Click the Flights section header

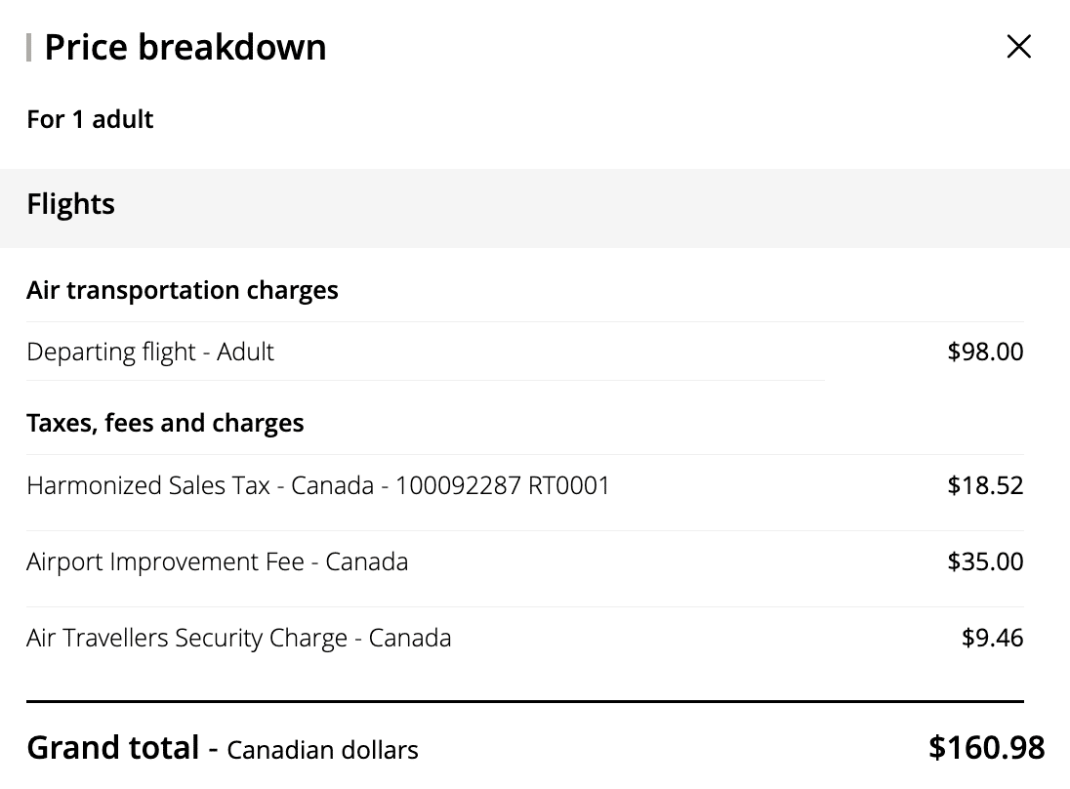point(71,204)
